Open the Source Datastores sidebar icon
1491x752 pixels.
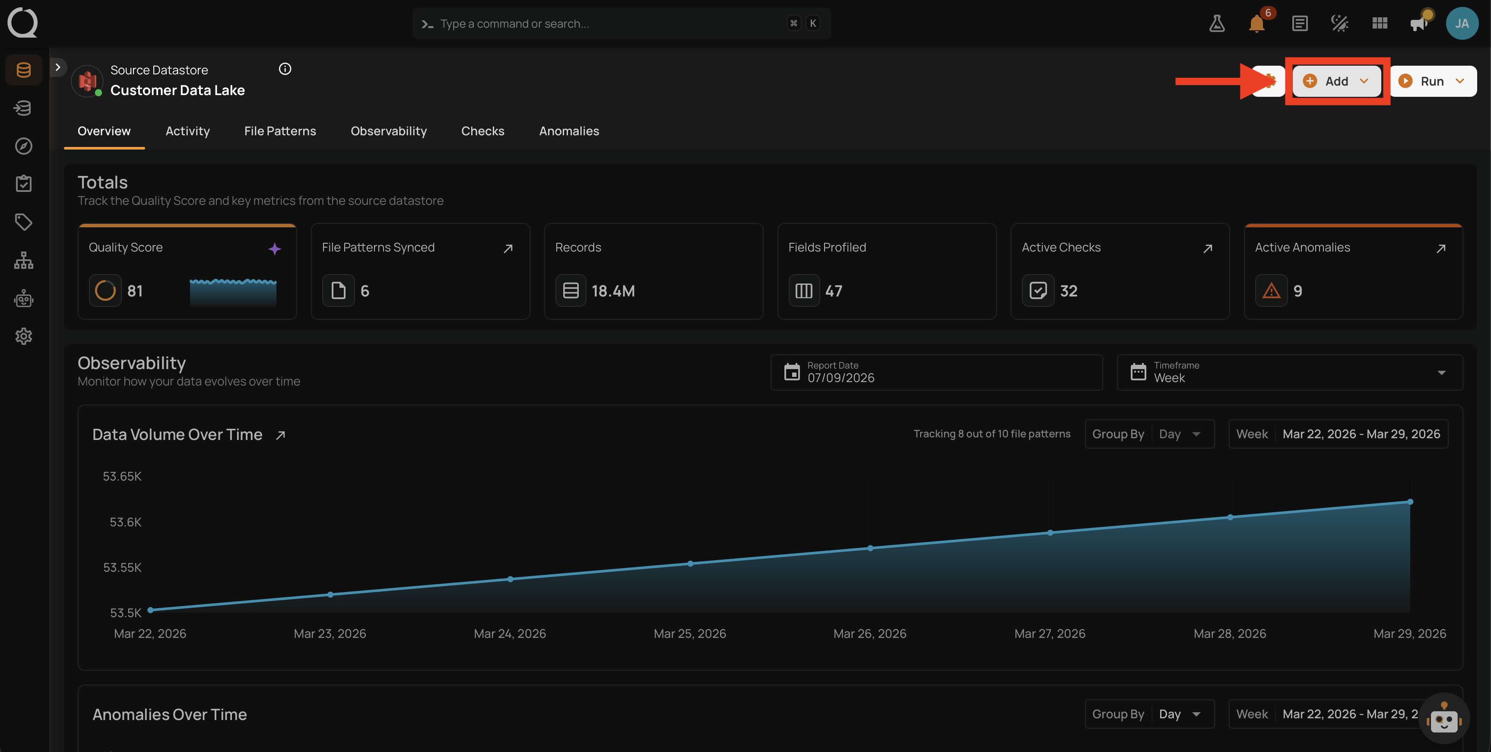(24, 70)
